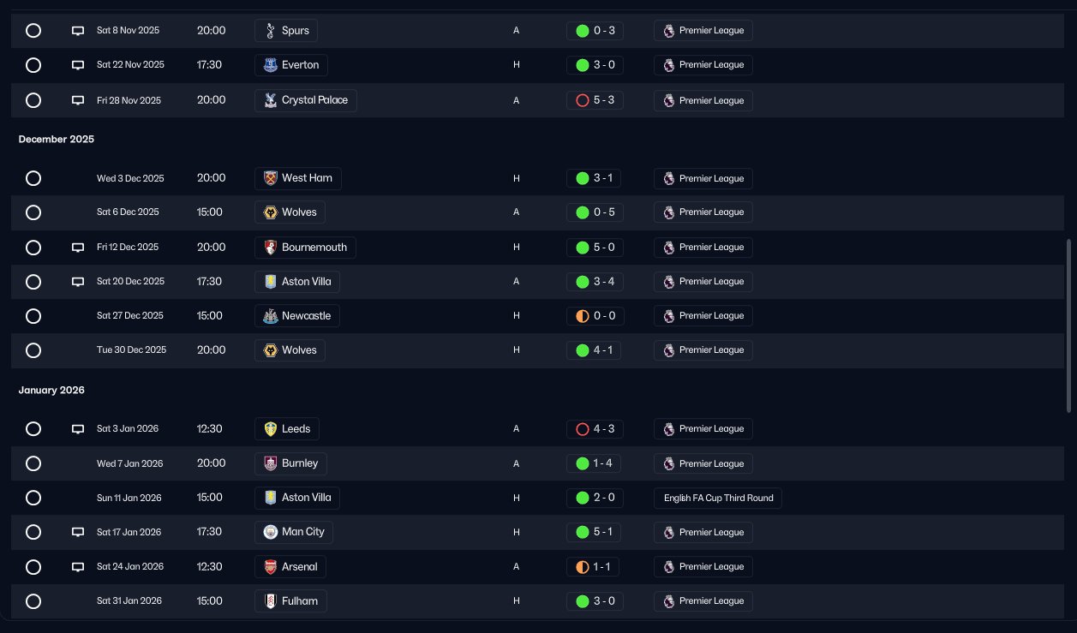Viewport: 1077px width, 633px height.
Task: Click the Premier League tag on Leeds row
Action: click(703, 429)
